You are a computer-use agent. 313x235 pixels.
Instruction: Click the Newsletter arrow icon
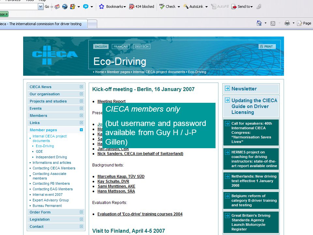coord(227,88)
